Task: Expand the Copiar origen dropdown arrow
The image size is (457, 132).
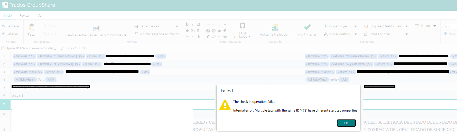Action: click(356, 26)
